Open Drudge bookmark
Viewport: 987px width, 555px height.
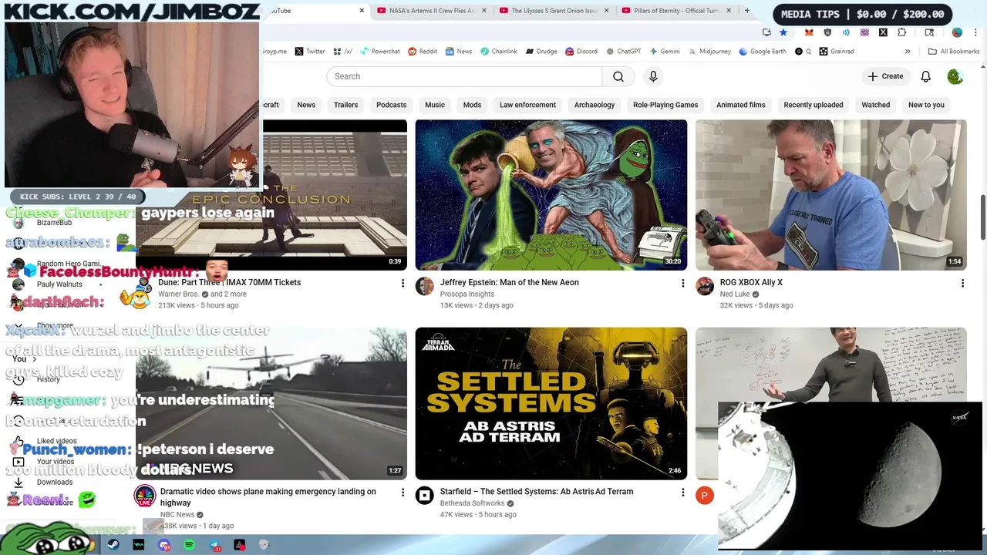[x=541, y=52]
